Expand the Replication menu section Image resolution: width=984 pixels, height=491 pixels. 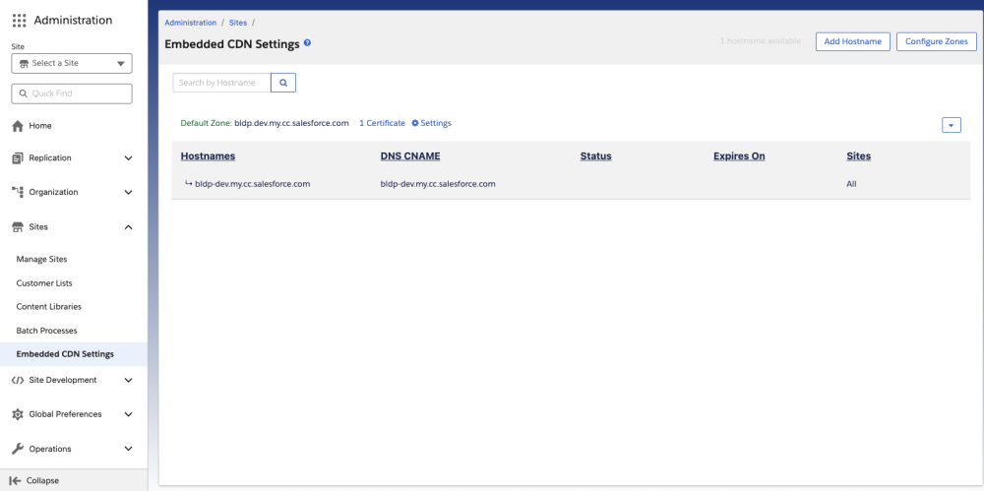[x=128, y=157]
